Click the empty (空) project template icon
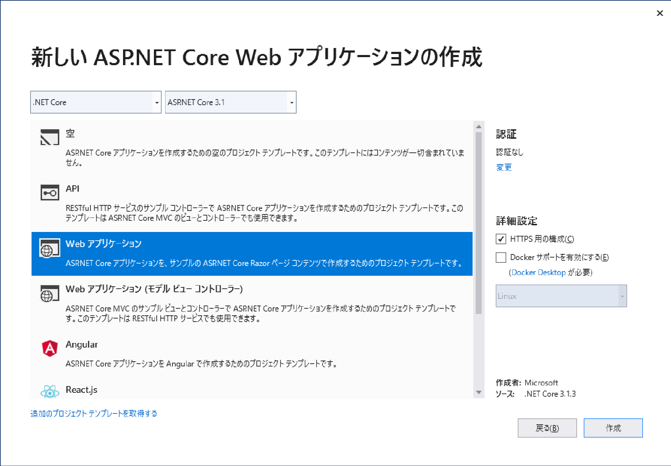Image resolution: width=671 pixels, height=466 pixels. coord(49,137)
